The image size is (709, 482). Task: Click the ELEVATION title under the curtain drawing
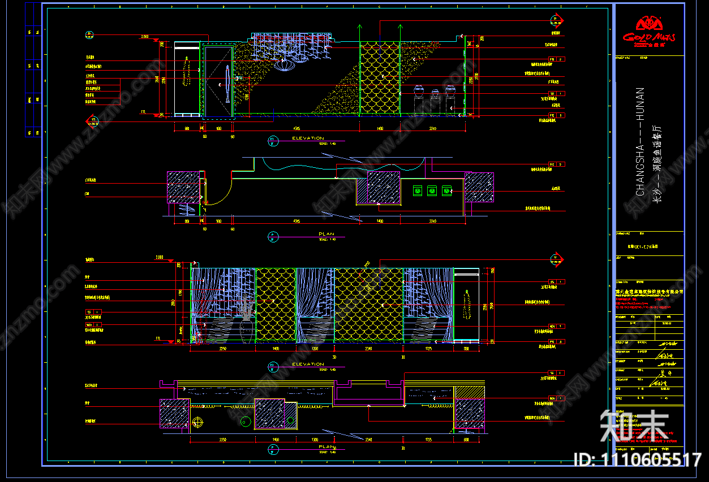click(308, 364)
